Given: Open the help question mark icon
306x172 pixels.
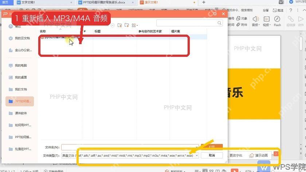Looking at the screenshot, I should pos(291,10).
